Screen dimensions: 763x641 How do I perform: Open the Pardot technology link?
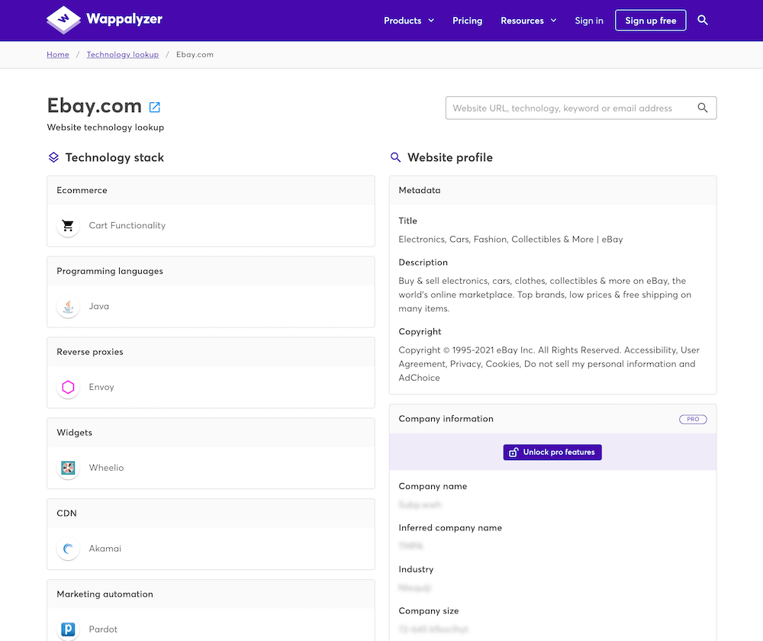pyautogui.click(x=103, y=630)
